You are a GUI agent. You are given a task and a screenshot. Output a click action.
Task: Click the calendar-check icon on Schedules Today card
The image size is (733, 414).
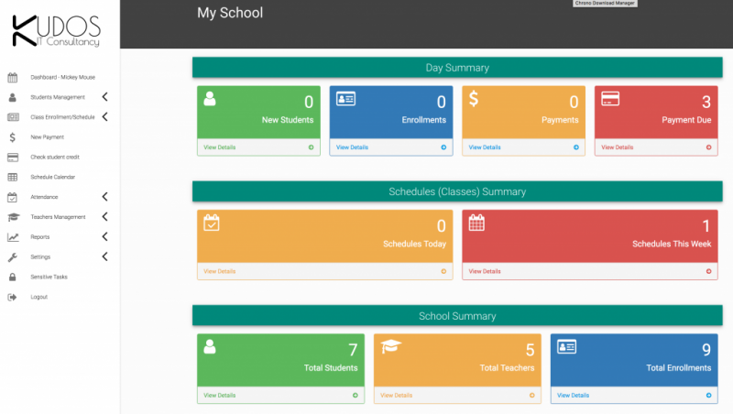point(212,223)
